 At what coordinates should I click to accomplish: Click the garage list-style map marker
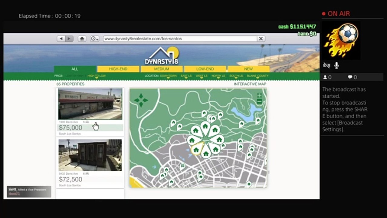coord(182,166)
